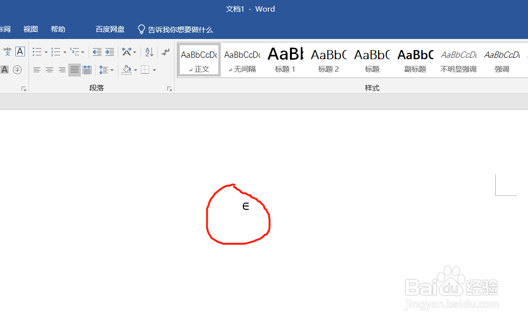Open the 百度网盘 tab

[x=110, y=29]
